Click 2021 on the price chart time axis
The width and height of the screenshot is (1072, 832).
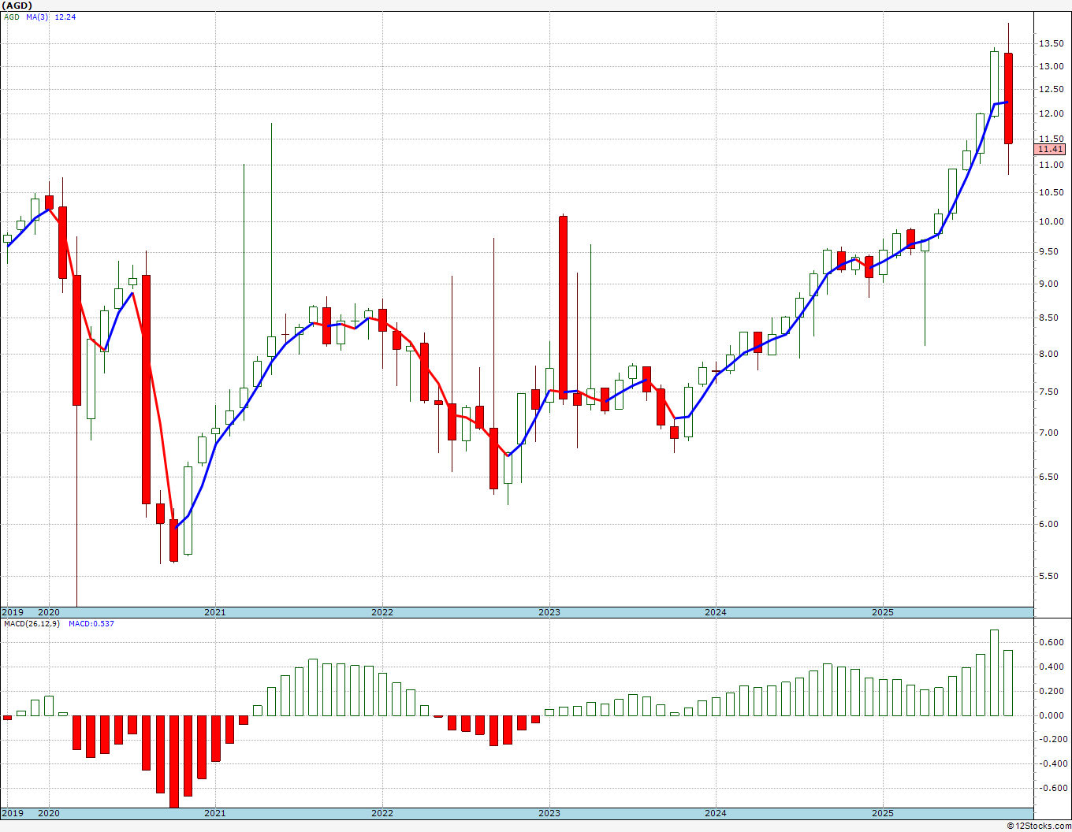(215, 612)
